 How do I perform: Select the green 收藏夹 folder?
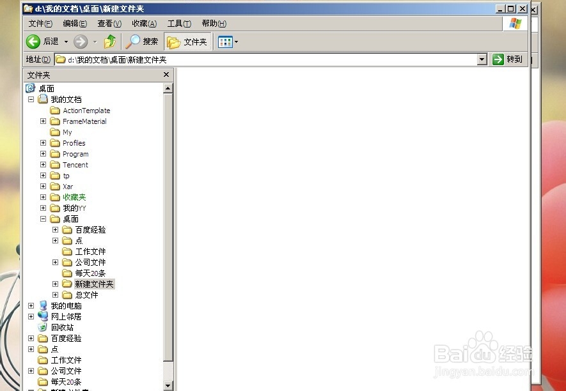click(74, 197)
